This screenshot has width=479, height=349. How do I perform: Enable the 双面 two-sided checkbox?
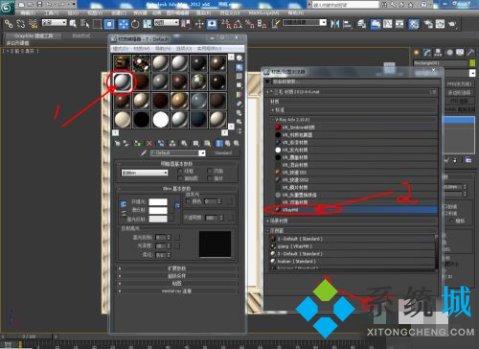tap(210, 171)
